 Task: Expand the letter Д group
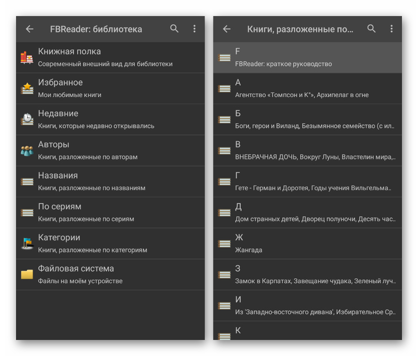point(308,213)
